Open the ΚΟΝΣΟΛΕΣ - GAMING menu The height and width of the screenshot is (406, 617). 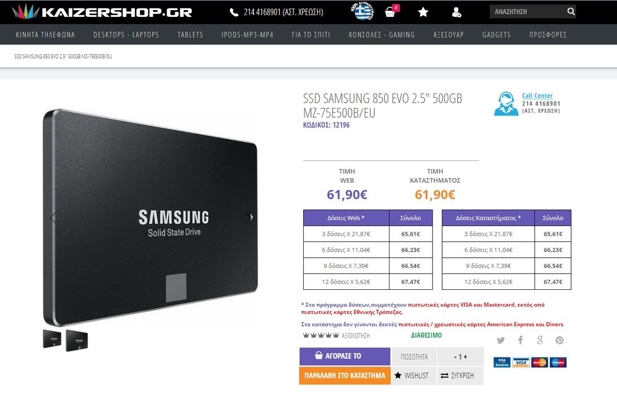pyautogui.click(x=382, y=34)
